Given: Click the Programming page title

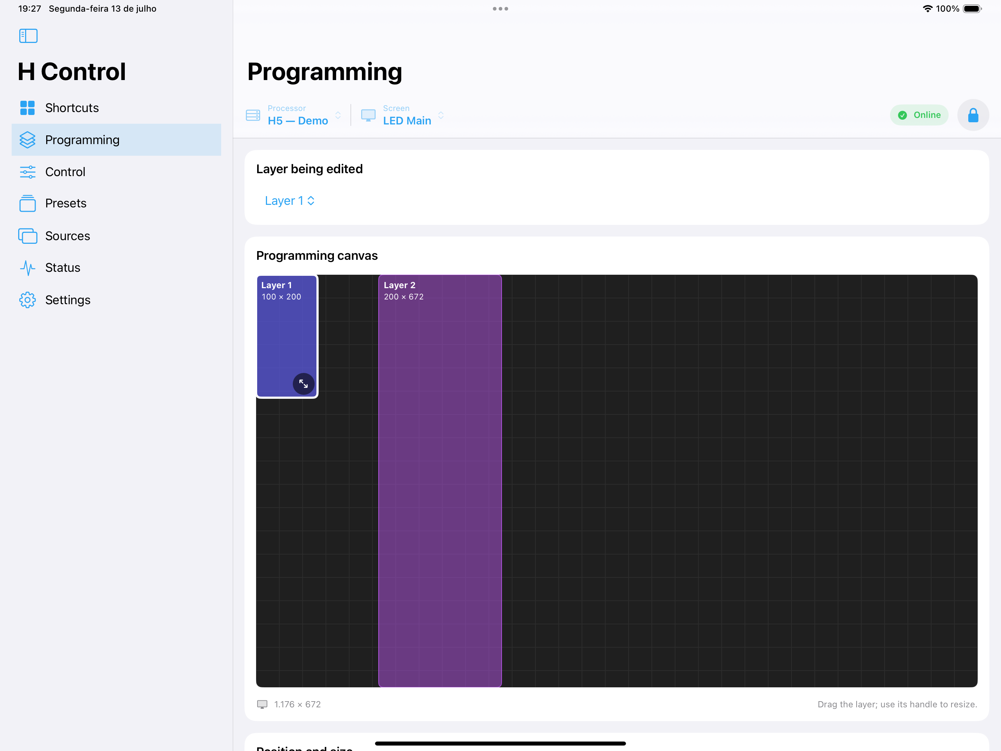Looking at the screenshot, I should (x=324, y=72).
